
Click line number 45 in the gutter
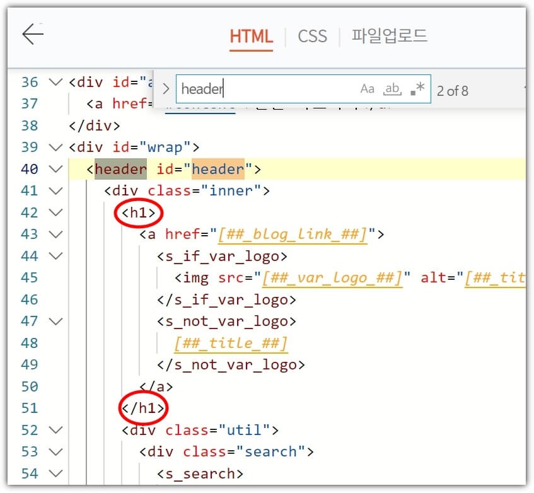click(x=29, y=277)
